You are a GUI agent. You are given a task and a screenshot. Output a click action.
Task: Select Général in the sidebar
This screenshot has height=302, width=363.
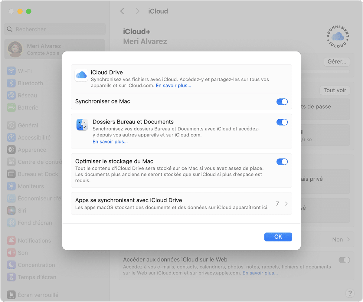pos(28,125)
